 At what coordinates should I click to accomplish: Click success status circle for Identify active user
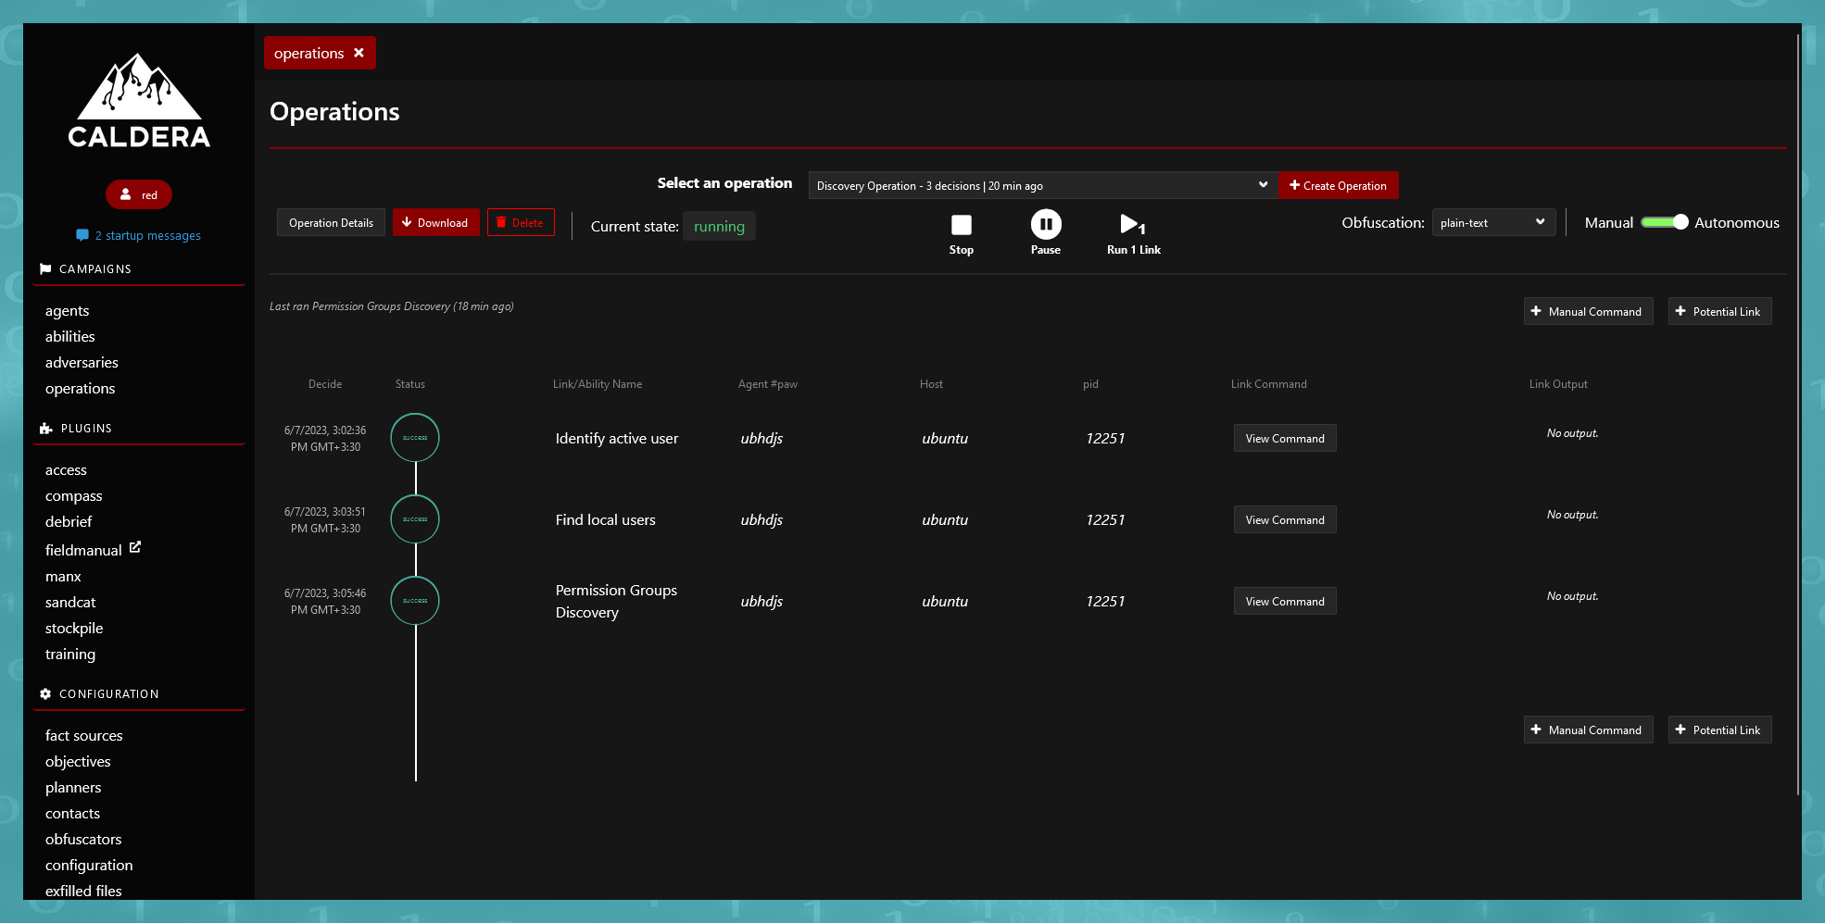click(415, 438)
